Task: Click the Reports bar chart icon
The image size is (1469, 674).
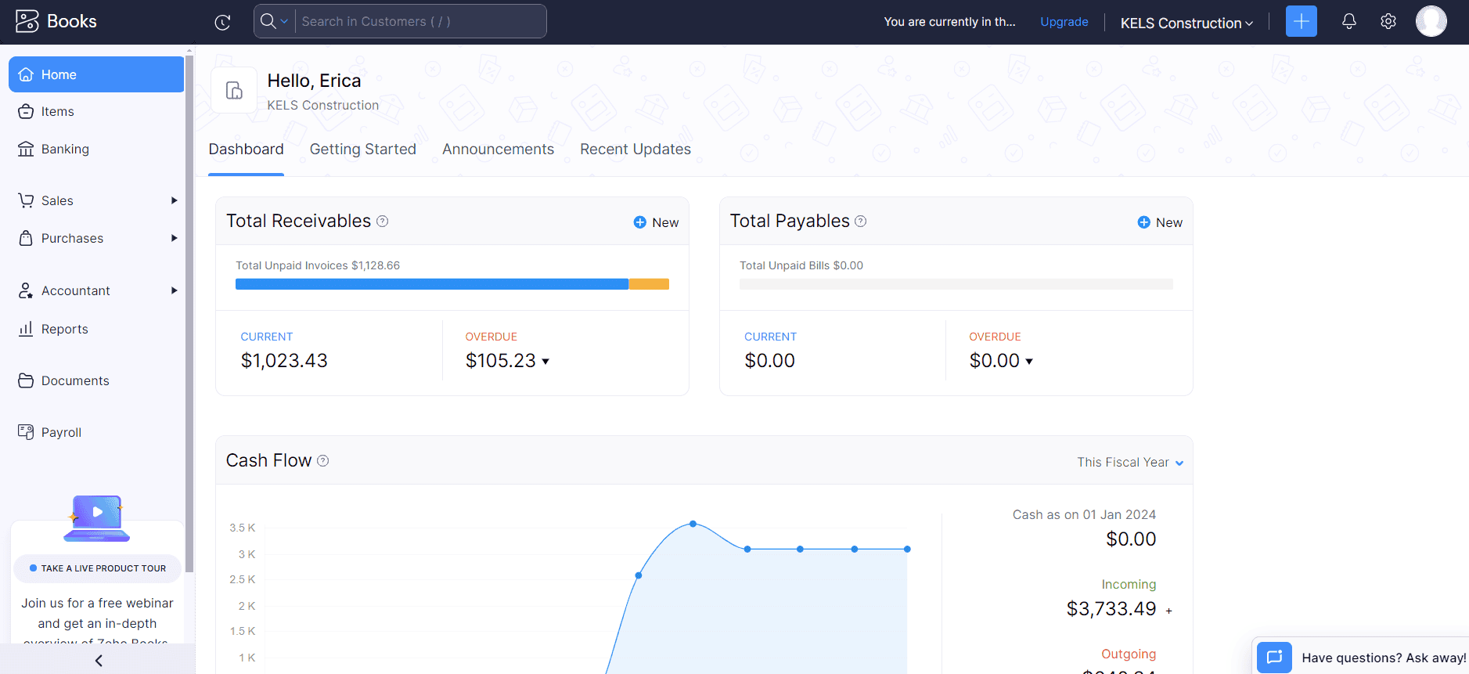Action: [x=26, y=329]
